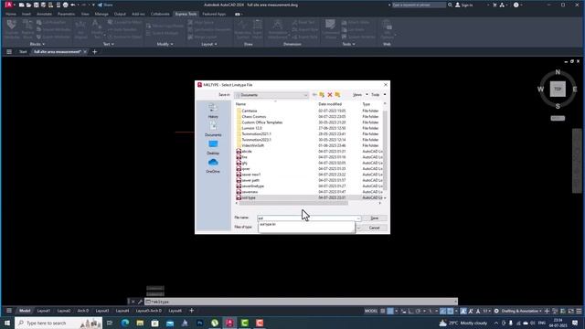Open the Featured Apps ribbon tab
Viewport: 585px width, 329px height.
point(214,15)
